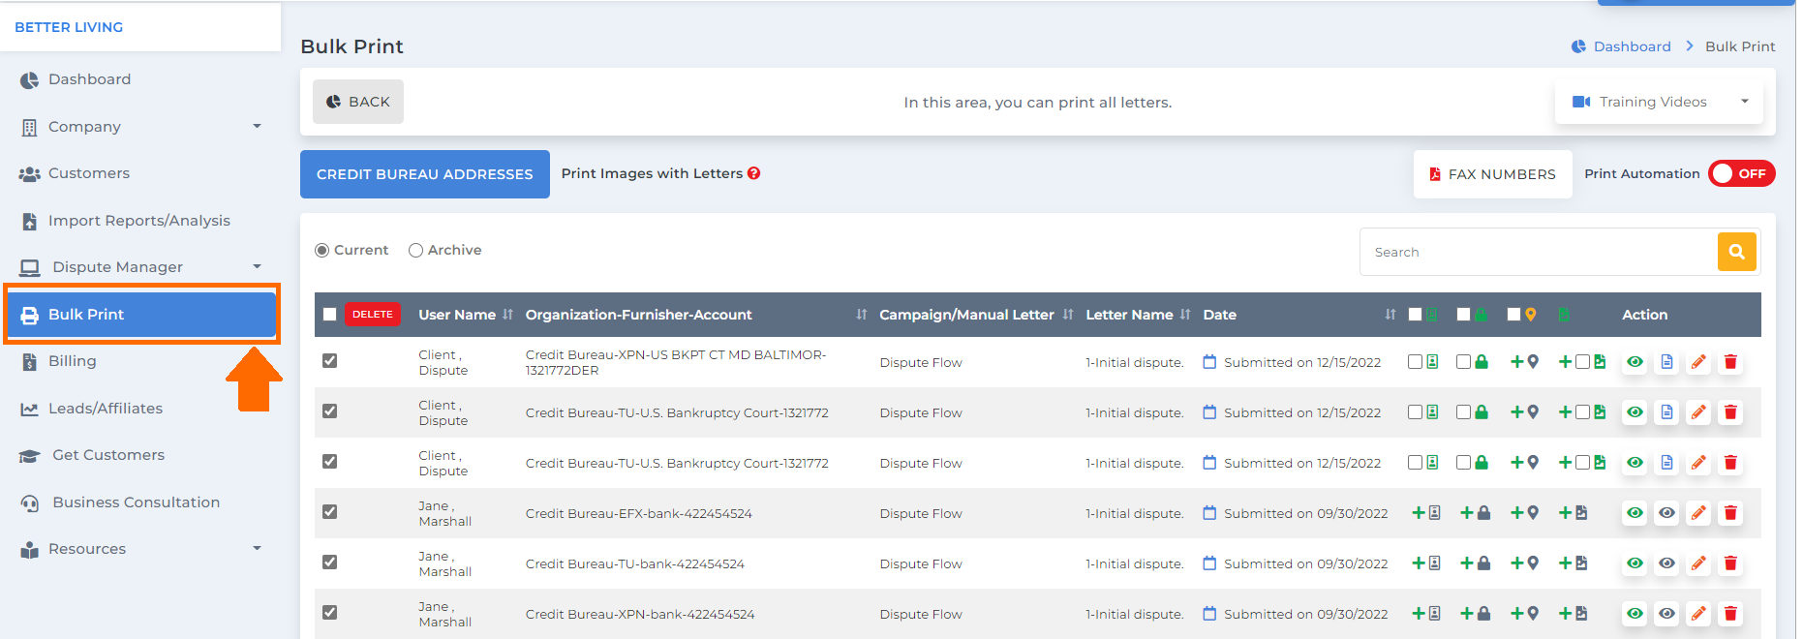
Task: Click the green eye icon in the Credit Bureau-EFX-bank row
Action: (1635, 513)
